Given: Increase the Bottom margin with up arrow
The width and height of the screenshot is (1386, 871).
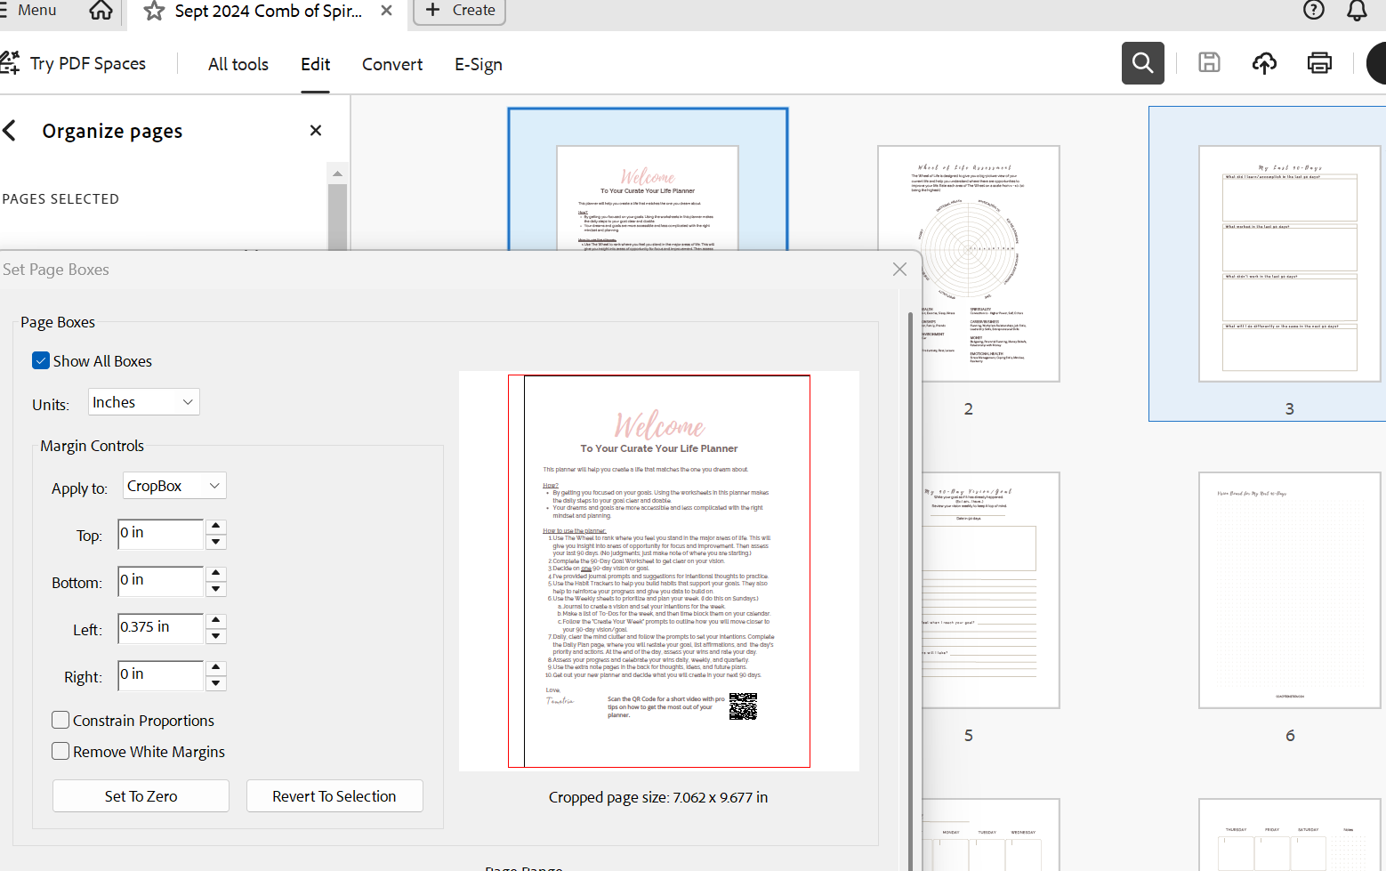Looking at the screenshot, I should [x=215, y=574].
